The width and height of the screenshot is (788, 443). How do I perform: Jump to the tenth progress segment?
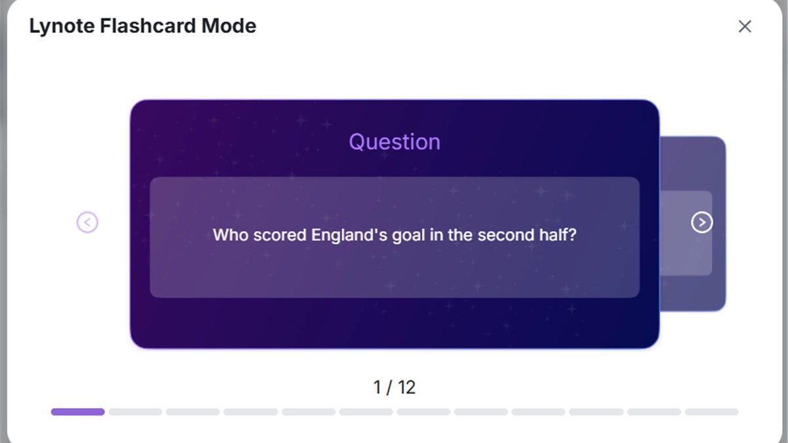596,412
